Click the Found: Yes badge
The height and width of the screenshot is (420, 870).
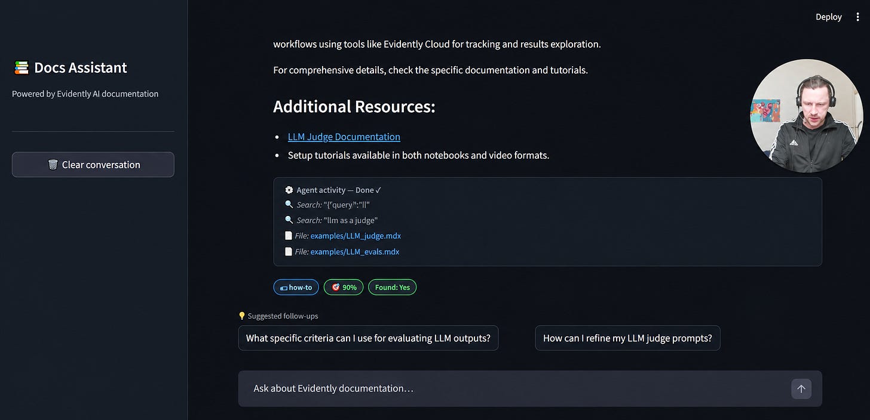tap(392, 287)
